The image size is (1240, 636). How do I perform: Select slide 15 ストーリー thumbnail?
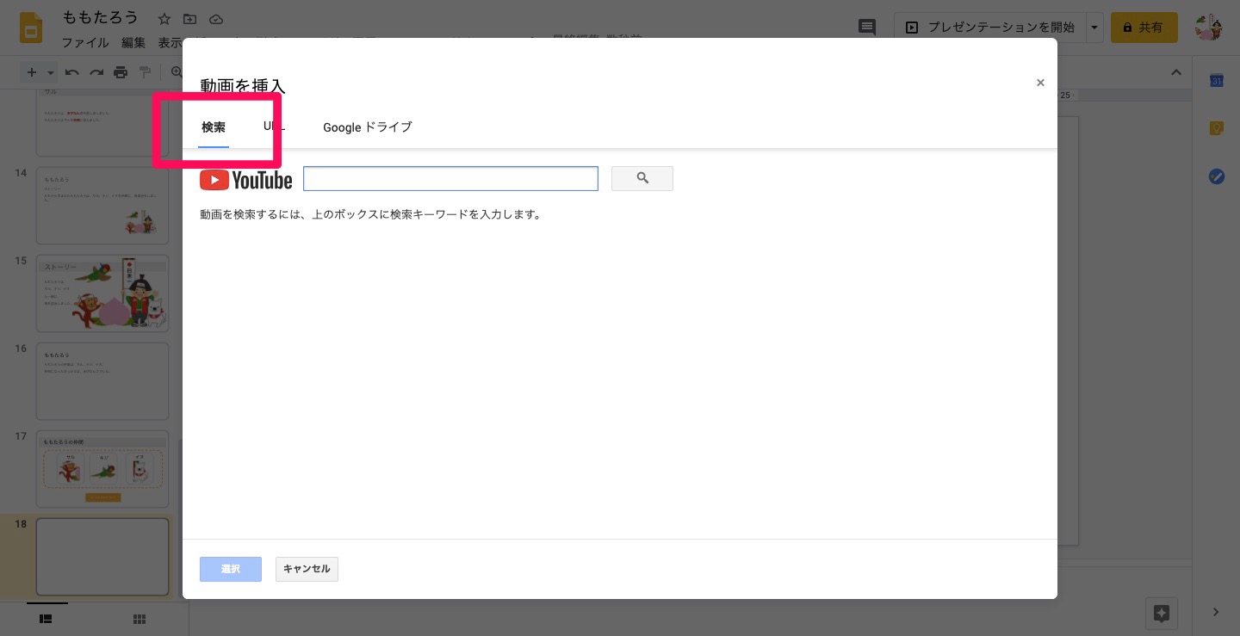[x=102, y=293]
